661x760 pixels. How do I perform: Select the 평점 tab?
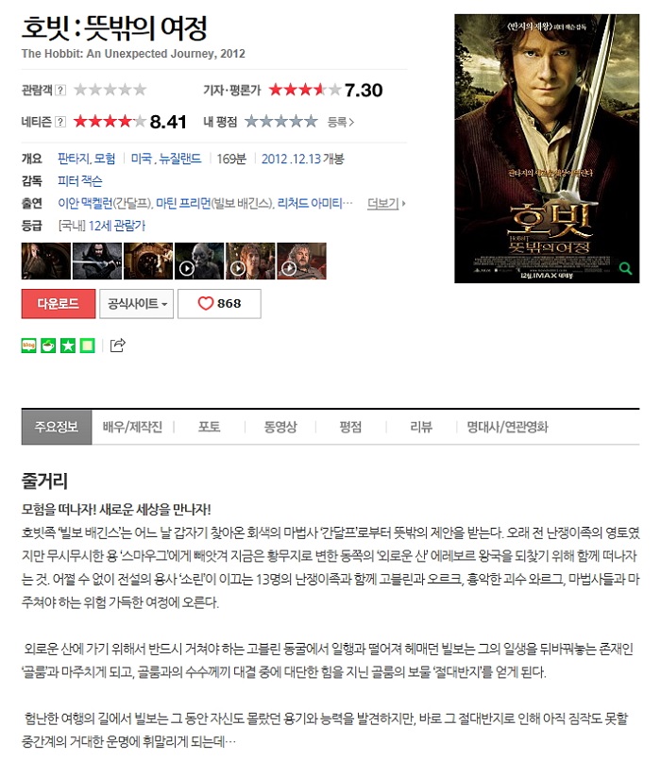point(350,427)
